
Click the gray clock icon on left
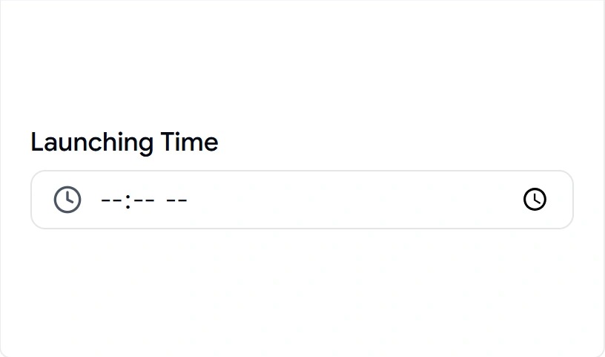coord(67,200)
